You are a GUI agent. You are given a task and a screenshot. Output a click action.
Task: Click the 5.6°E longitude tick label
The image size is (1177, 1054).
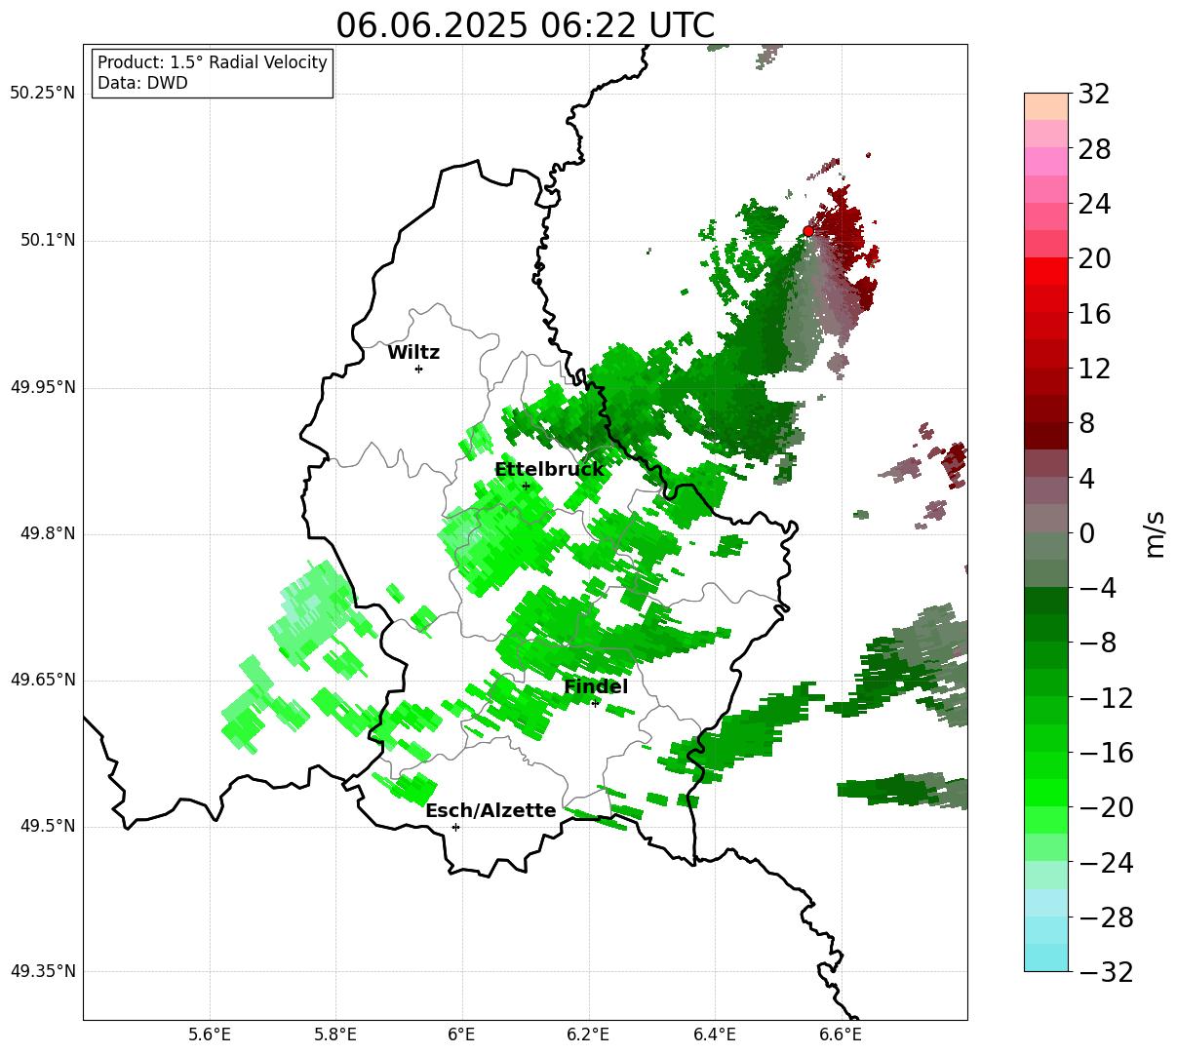tap(210, 1034)
